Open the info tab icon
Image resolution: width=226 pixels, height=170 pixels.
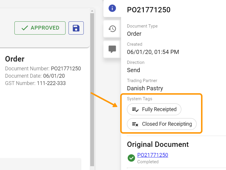[112, 8]
